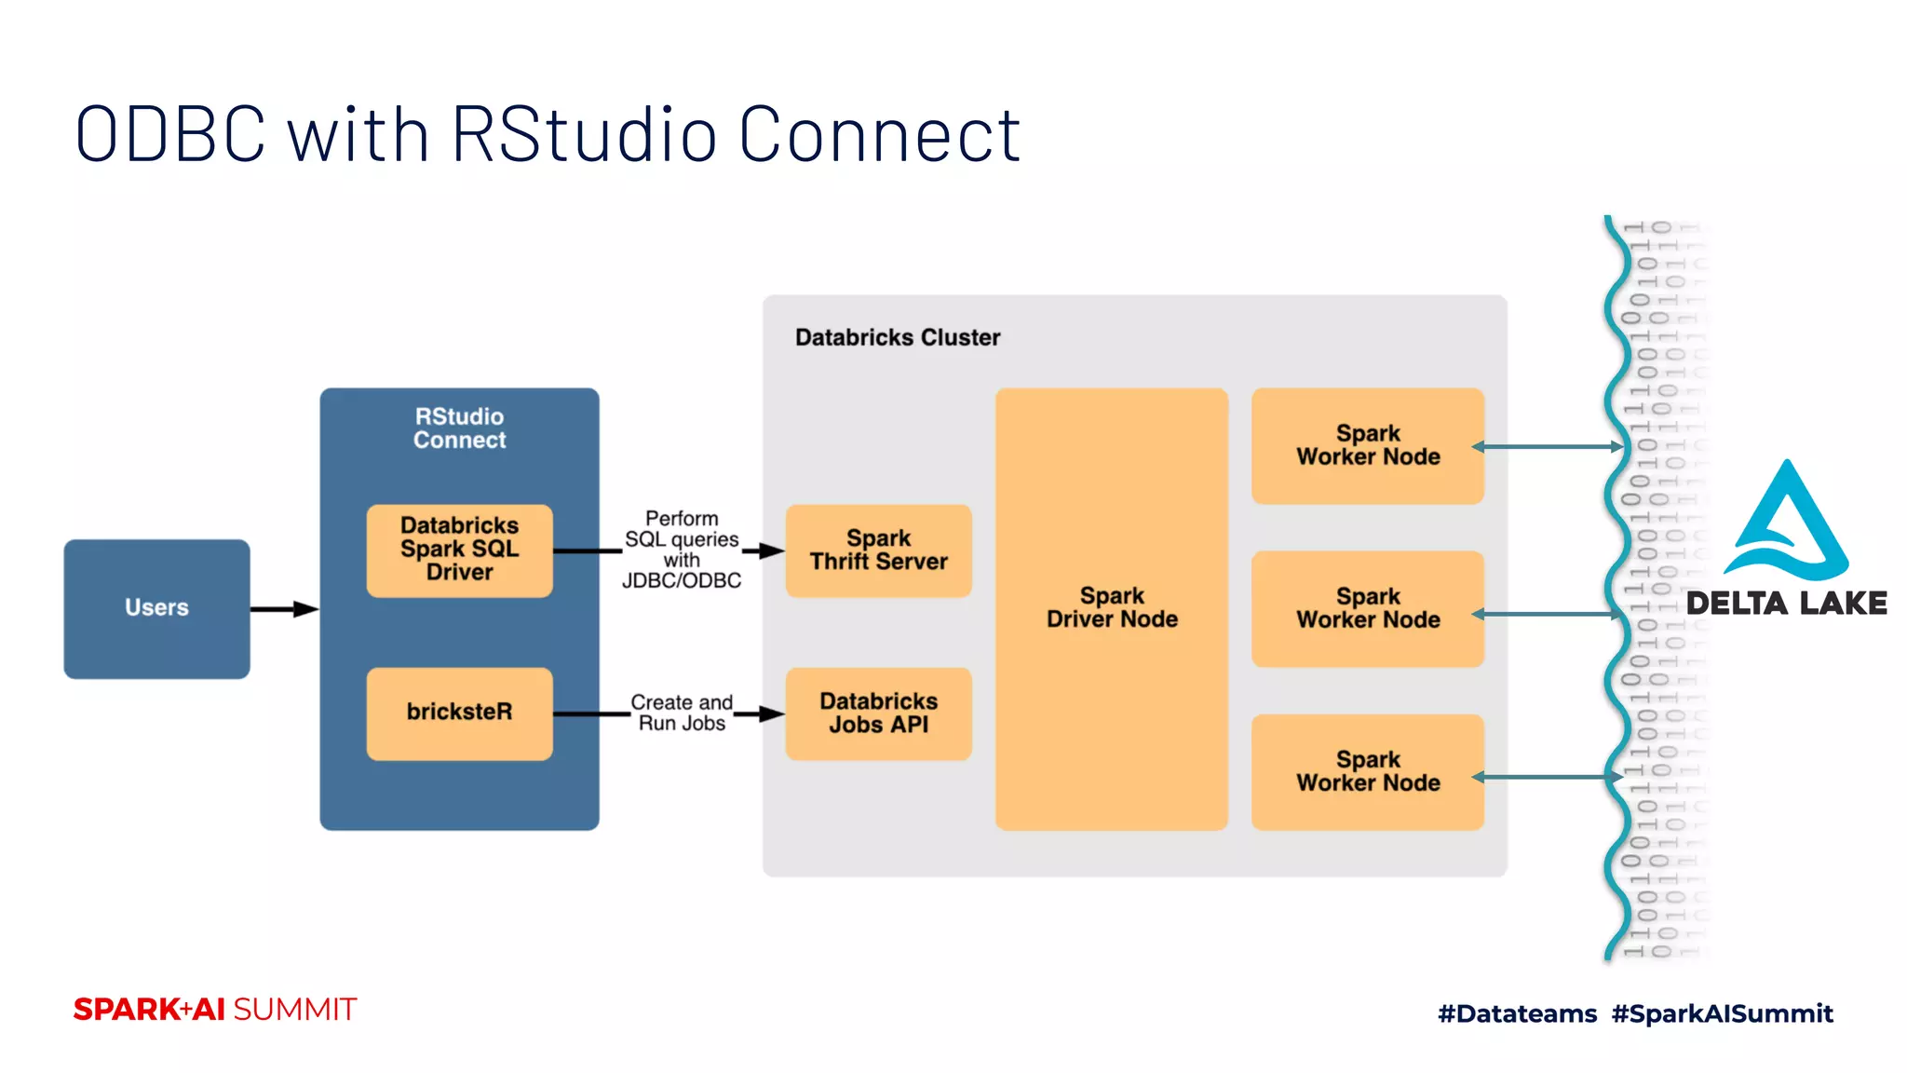1907x1073 pixels.
Task: Click the slide title 'ODBC with RStudio Connect'
Action: coord(548,135)
